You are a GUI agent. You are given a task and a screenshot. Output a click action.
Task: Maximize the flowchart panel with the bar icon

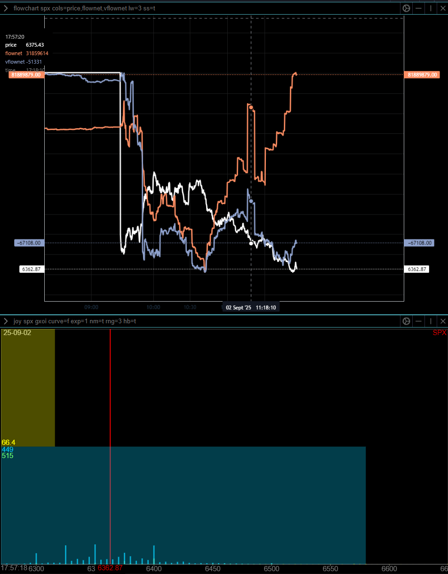(431, 8)
